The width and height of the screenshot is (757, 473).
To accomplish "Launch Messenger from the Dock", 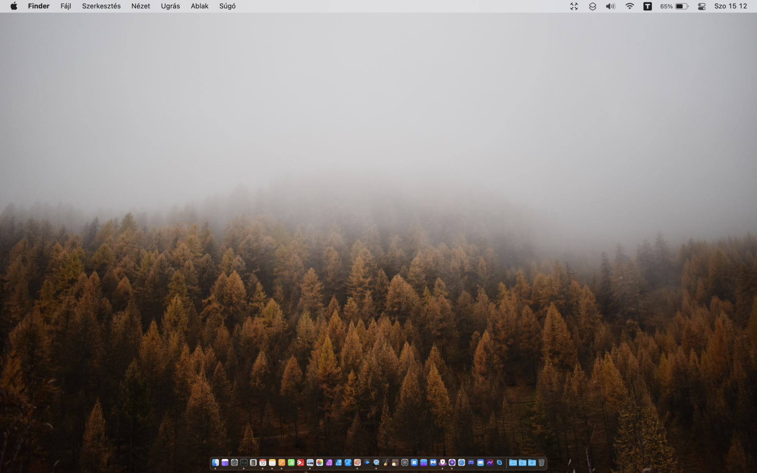I will pos(490,462).
